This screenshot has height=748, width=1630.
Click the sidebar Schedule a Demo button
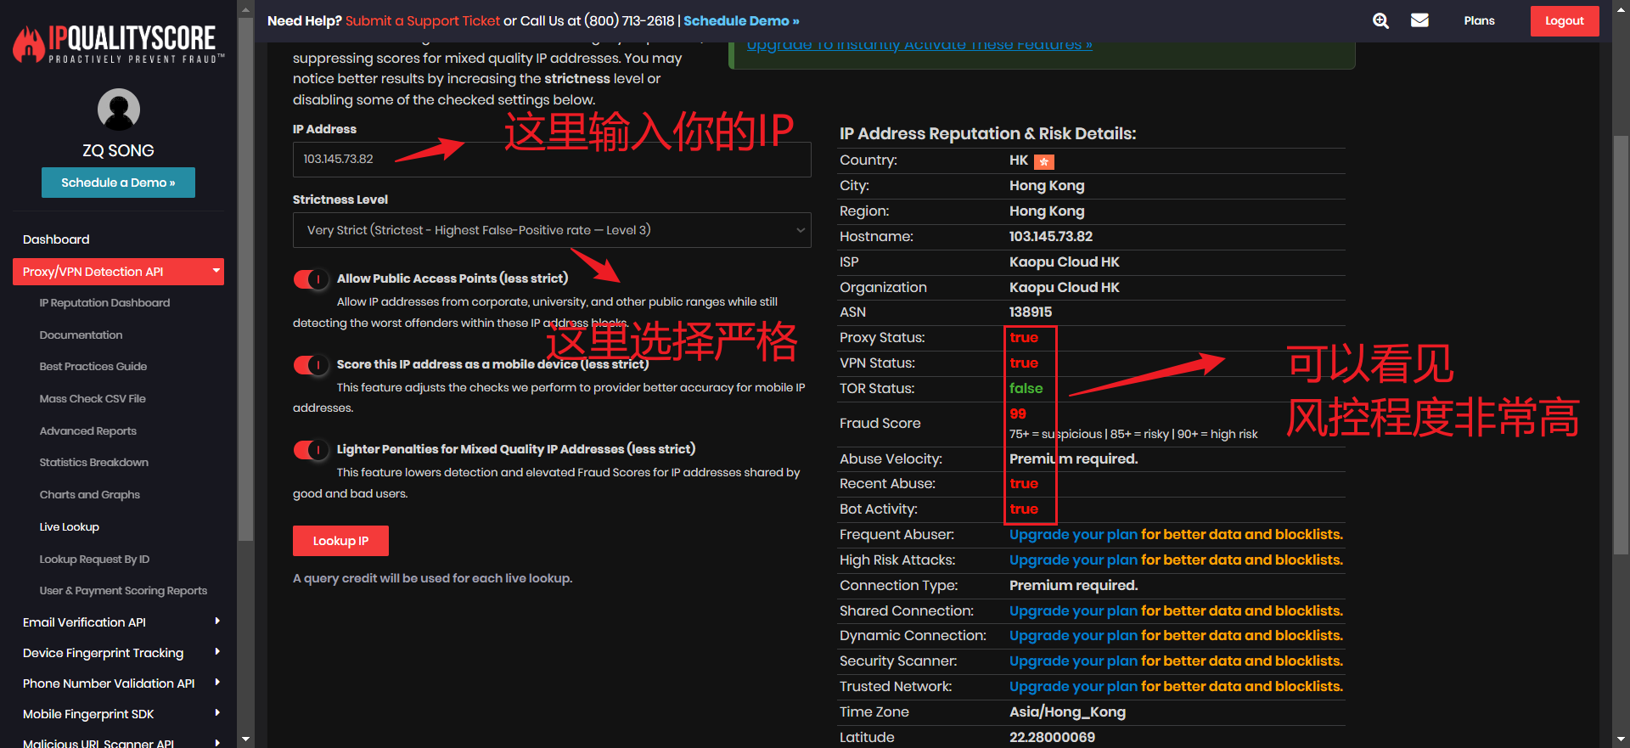[x=118, y=183]
